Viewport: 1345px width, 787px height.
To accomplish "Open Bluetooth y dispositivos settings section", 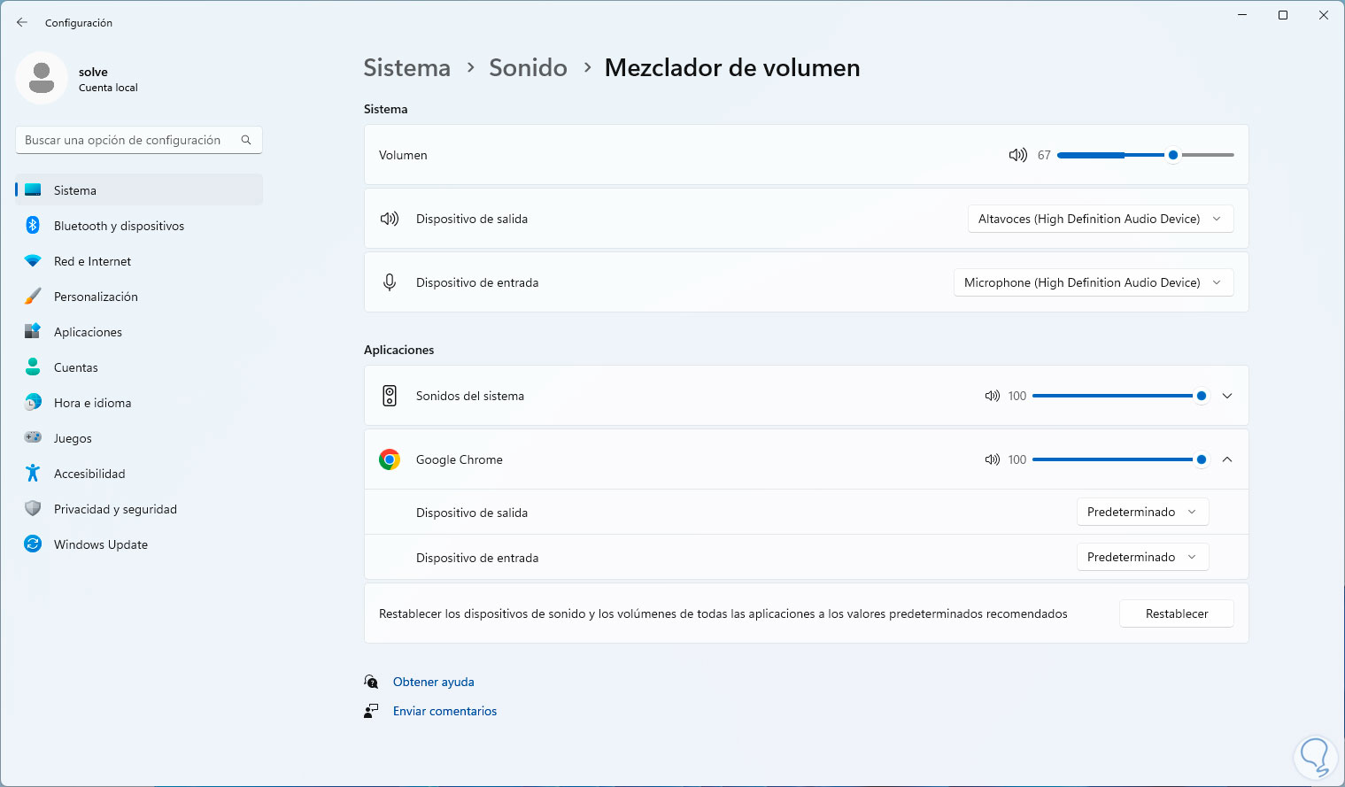I will [119, 226].
